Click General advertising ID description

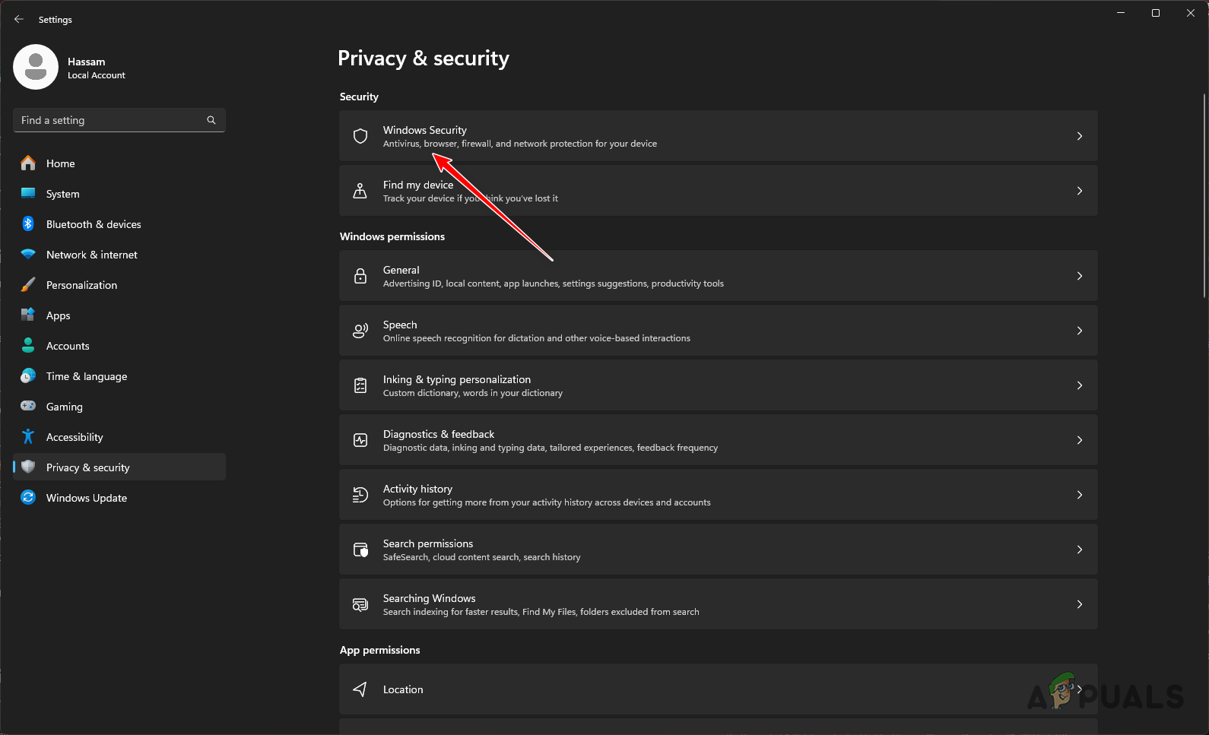point(554,284)
